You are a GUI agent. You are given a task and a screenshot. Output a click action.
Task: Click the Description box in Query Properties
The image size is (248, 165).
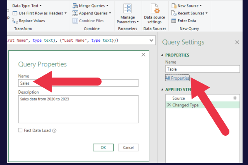pos(78,109)
